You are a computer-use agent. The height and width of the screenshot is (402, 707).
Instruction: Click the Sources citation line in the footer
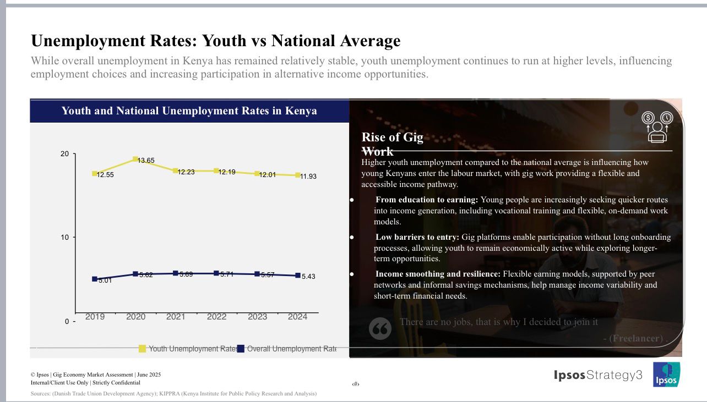click(173, 394)
